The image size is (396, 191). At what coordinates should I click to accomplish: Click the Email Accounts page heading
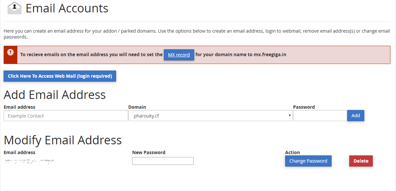(x=67, y=8)
